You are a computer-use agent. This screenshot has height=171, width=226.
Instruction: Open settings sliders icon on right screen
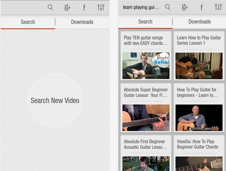coord(218,7)
